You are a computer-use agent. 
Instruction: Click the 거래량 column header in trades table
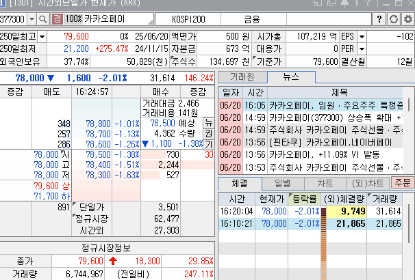click(384, 199)
